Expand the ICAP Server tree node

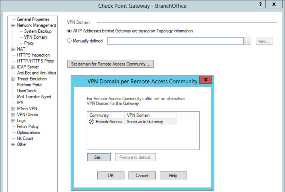13,67
